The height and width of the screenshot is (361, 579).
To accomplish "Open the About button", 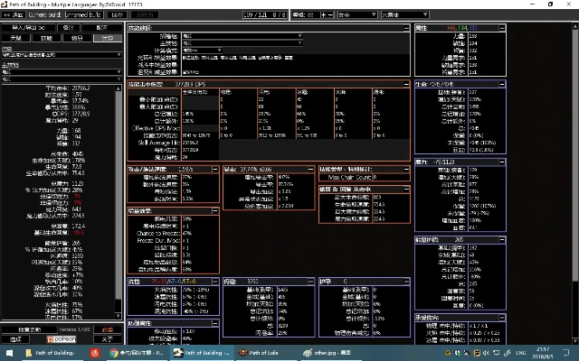I will (x=108, y=339).
